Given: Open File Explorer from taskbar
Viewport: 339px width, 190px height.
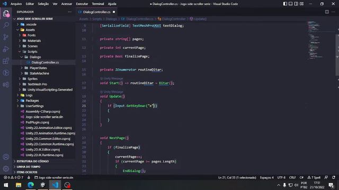Looking at the screenshot, I should pyautogui.click(x=19, y=185).
